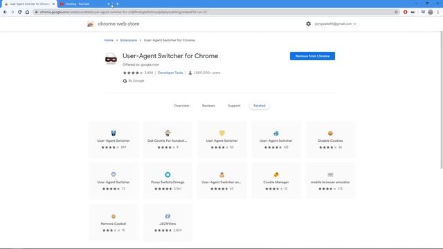Image resolution: width=443 pixels, height=249 pixels.
Task: Click Remove from Chrome button
Action: (312, 56)
